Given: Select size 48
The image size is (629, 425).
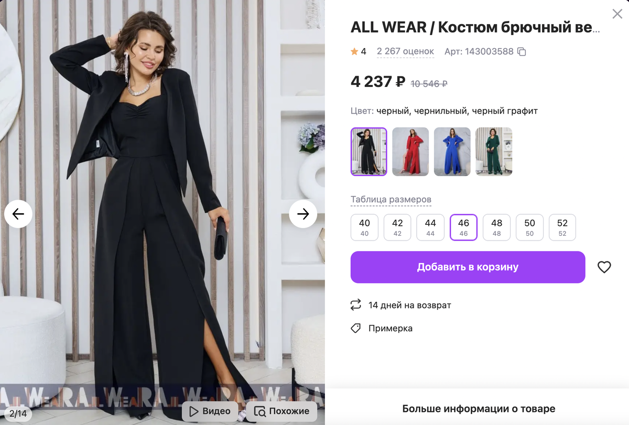Looking at the screenshot, I should (x=496, y=227).
